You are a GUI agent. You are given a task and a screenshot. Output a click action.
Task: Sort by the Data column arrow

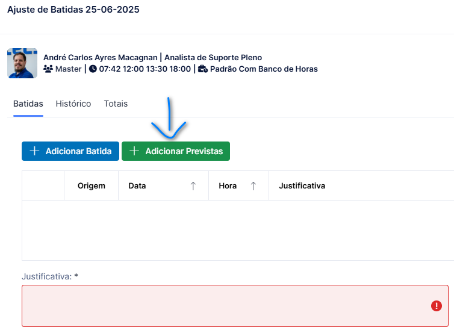[193, 186]
